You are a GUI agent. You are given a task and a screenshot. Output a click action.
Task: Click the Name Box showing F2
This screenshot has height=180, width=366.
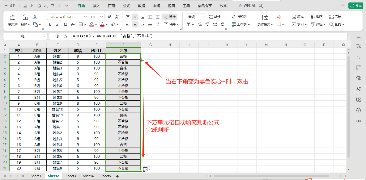tap(23, 36)
